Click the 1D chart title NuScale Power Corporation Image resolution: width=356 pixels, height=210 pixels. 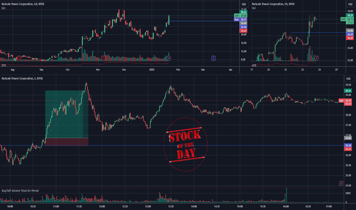23,4
